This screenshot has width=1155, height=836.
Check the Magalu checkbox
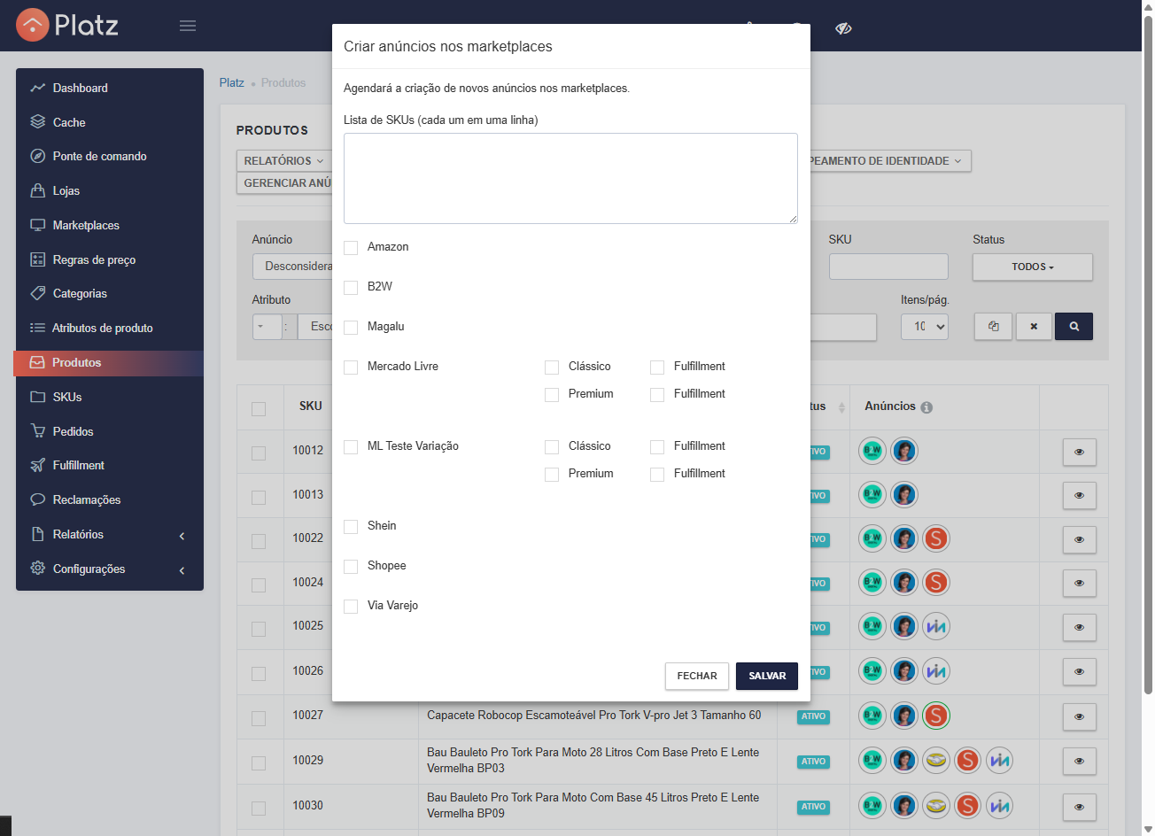(351, 328)
